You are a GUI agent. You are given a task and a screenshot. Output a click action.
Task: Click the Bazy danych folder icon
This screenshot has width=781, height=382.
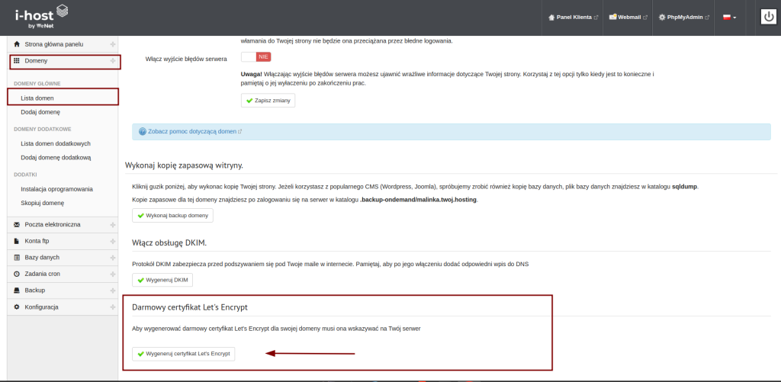17,258
